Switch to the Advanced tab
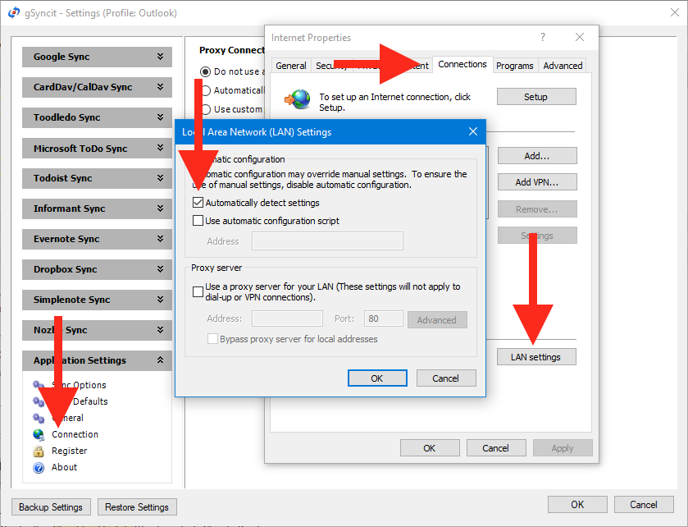 [x=563, y=66]
